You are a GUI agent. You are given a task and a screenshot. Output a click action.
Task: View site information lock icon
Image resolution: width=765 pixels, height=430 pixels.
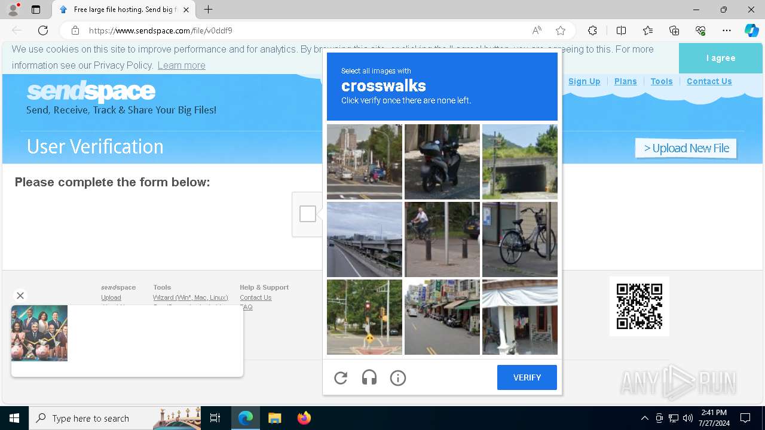pos(75,30)
